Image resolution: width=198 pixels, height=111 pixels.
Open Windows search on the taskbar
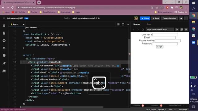pyautogui.click(x=193, y=9)
